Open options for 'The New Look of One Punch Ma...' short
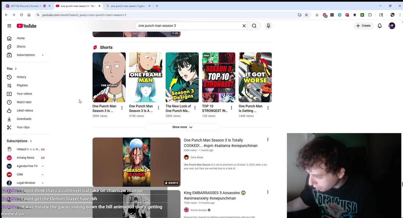Image resolution: width=403 pixels, height=218 pixels. (x=195, y=108)
